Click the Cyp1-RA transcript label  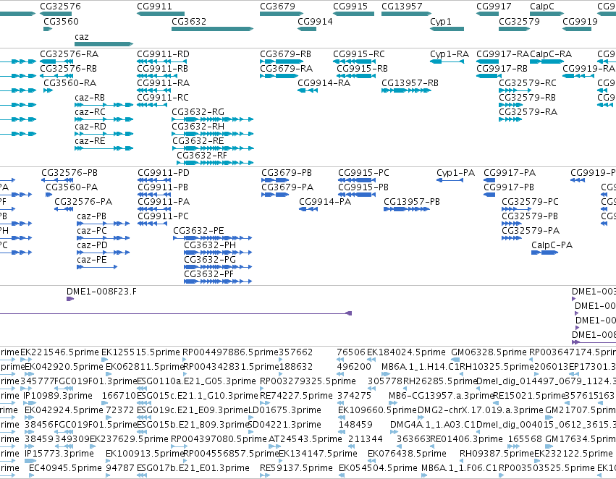tap(450, 54)
